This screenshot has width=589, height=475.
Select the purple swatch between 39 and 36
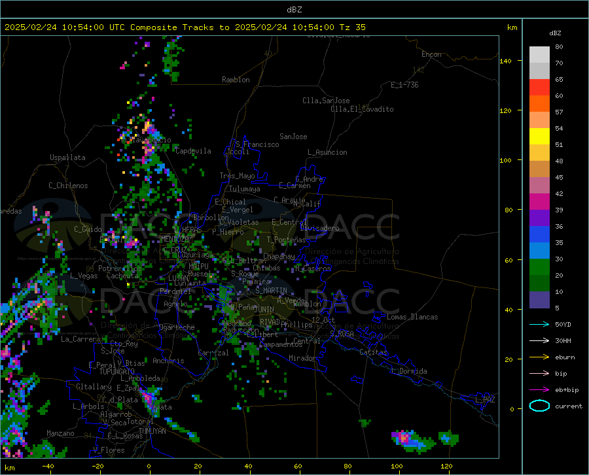[539, 218]
